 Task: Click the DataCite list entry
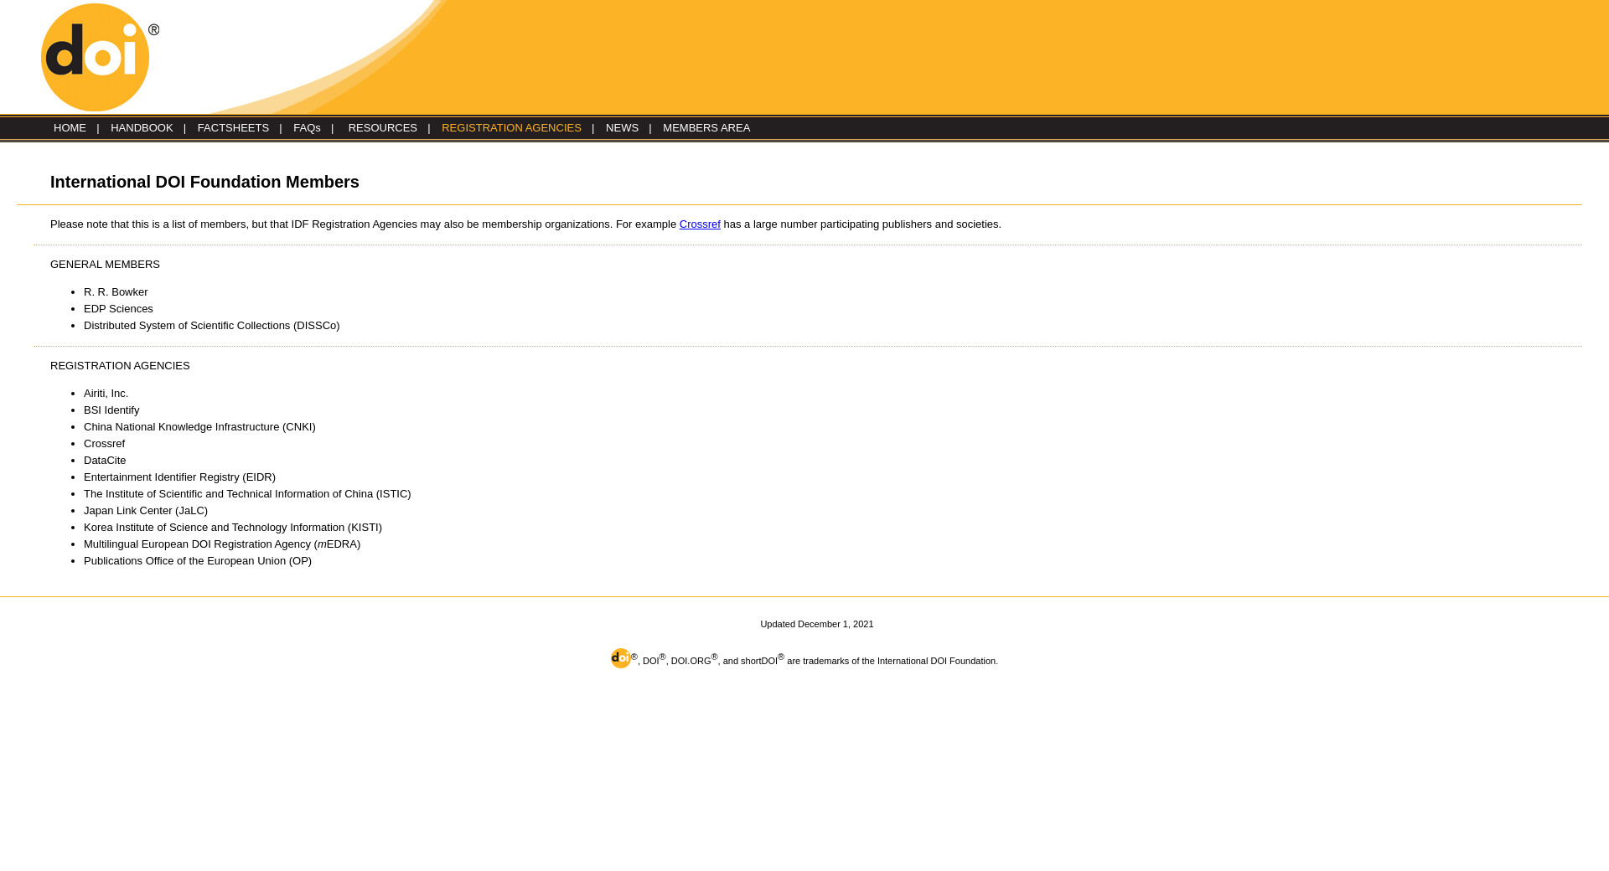(x=105, y=461)
